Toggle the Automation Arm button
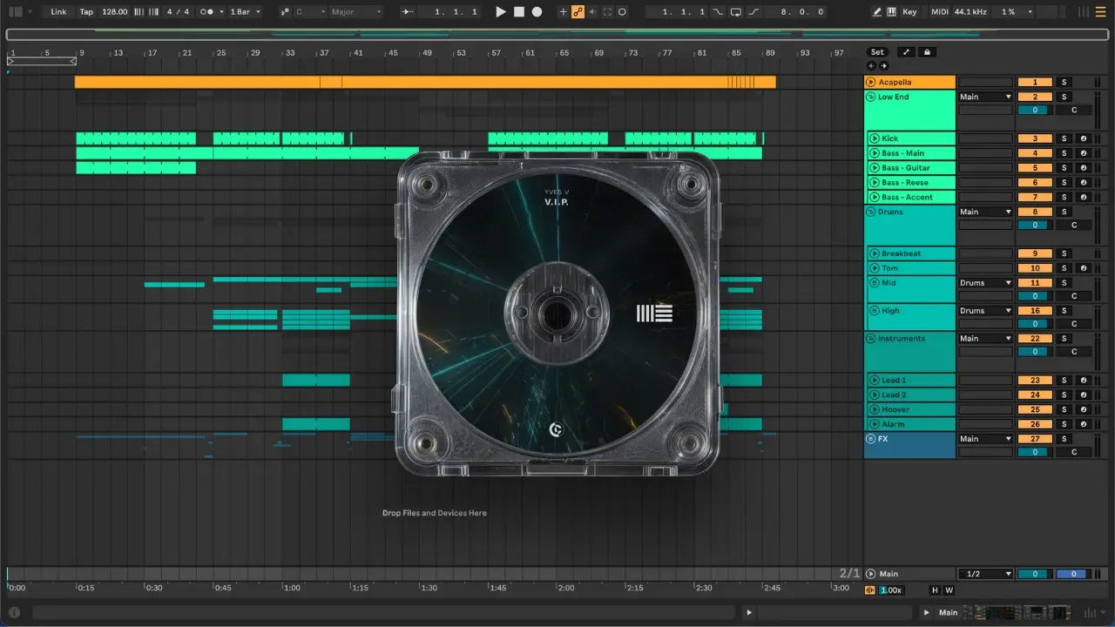This screenshot has width=1115, height=627. pos(577,12)
